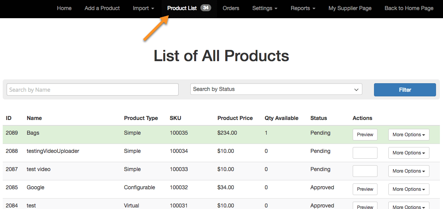Open More Options for Google product
This screenshot has height=209, width=443.
click(x=409, y=189)
